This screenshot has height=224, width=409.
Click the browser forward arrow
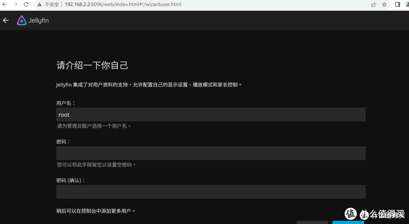[x=16, y=5]
